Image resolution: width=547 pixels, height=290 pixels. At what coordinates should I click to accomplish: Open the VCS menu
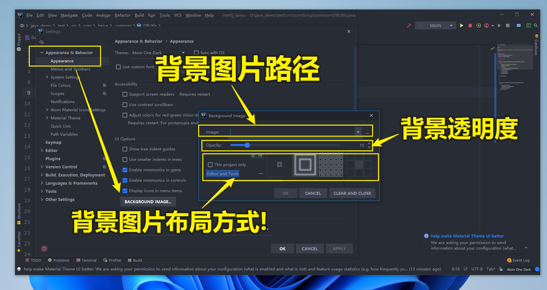[x=178, y=15]
